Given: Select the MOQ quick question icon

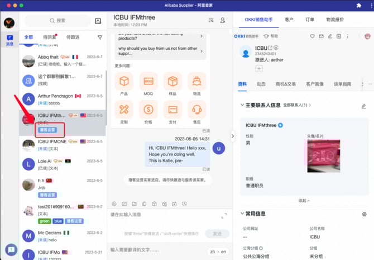Looking at the screenshot, I should (x=148, y=81).
